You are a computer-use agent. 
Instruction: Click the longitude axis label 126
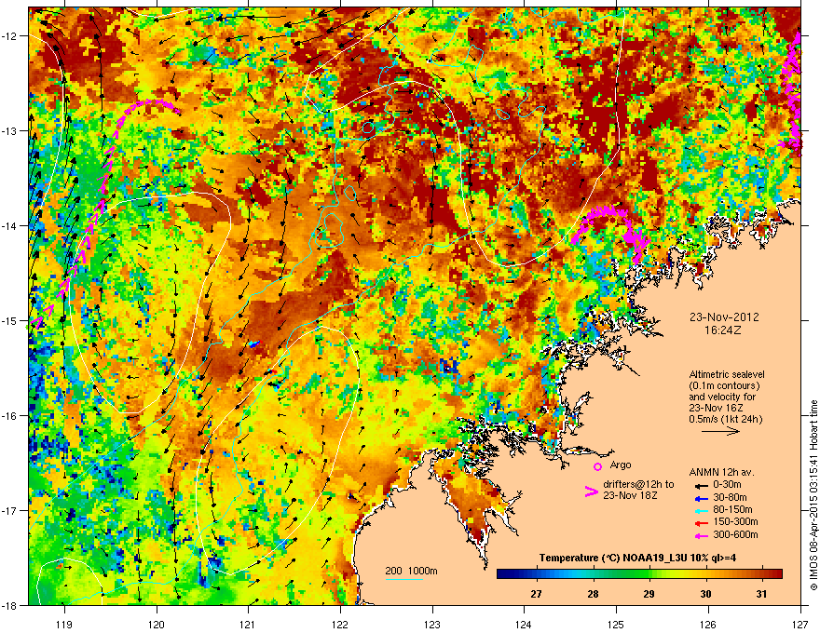pyautogui.click(x=708, y=624)
